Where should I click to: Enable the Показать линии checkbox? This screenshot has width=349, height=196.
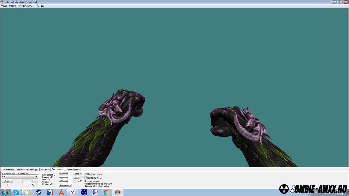pyautogui.click(x=86, y=178)
